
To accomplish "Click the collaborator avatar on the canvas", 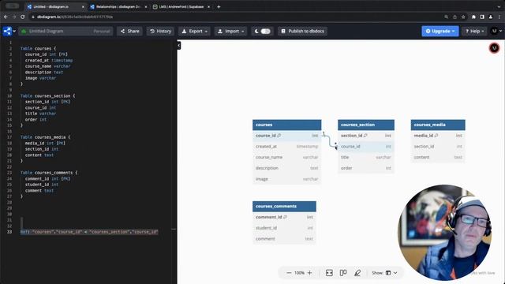I will (494, 48).
